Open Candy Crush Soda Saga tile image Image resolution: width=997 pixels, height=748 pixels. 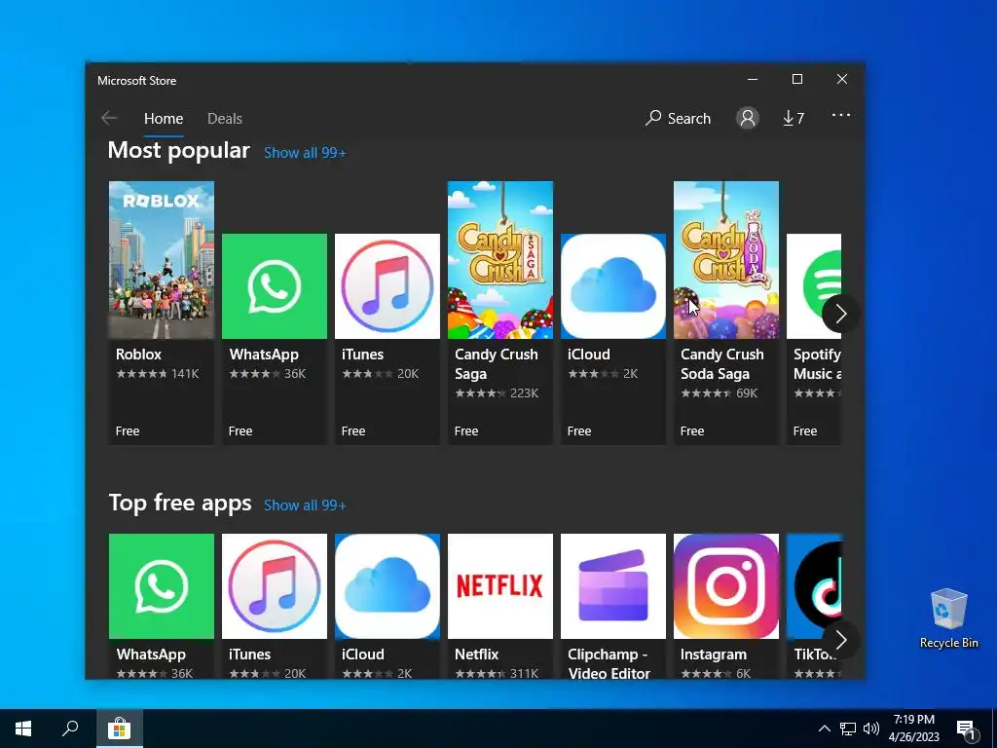[x=726, y=259]
